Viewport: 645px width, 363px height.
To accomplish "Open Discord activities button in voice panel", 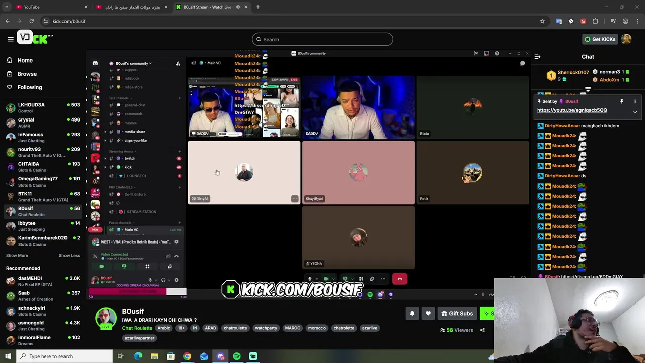I will (147, 266).
